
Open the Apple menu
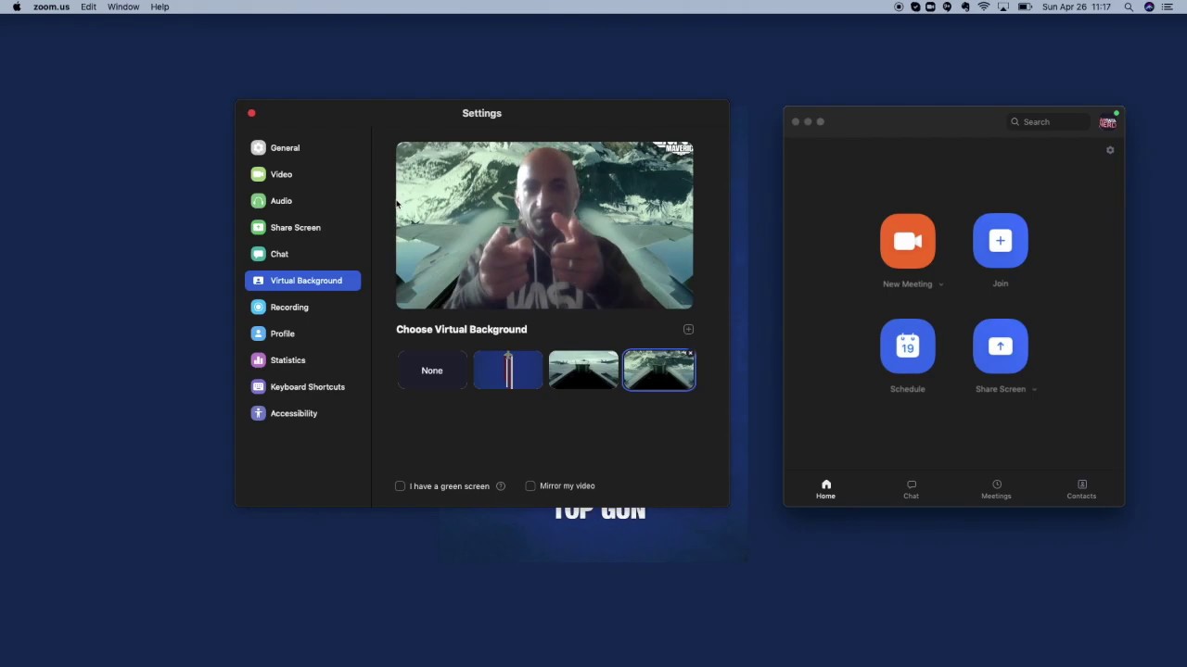tap(17, 6)
